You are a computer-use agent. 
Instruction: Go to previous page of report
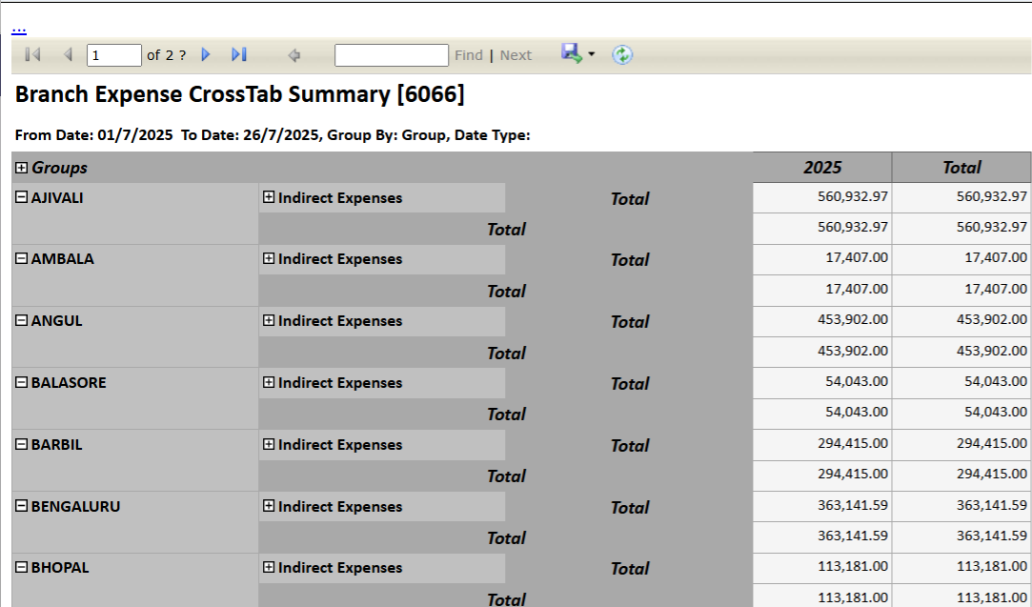(x=68, y=55)
